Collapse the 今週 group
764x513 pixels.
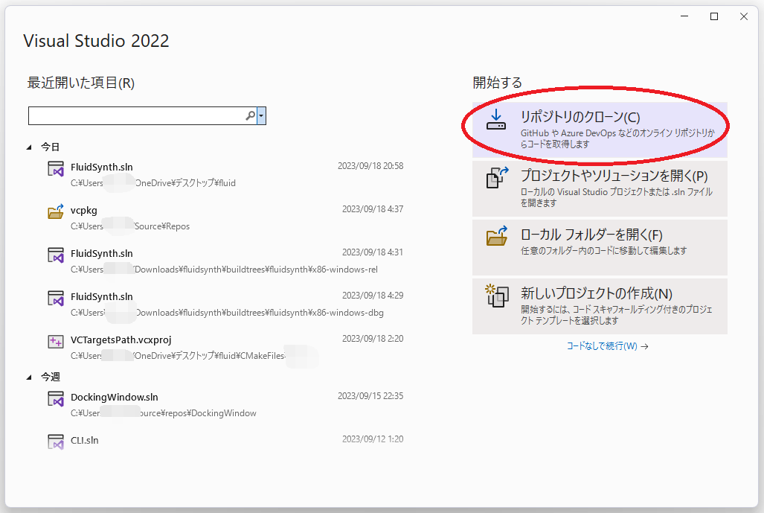[30, 377]
